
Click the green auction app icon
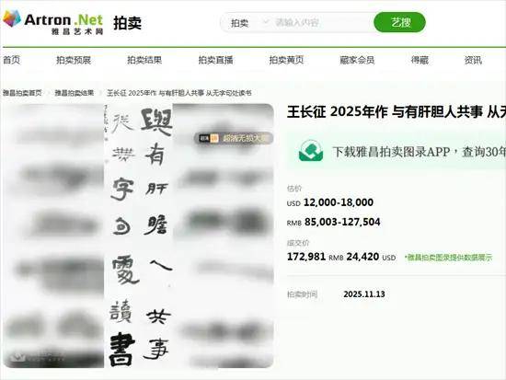pos(311,151)
